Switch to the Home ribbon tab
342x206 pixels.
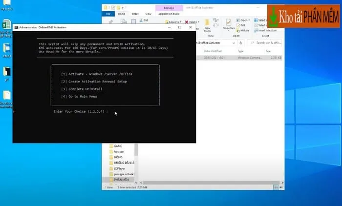pyautogui.click(x=122, y=14)
